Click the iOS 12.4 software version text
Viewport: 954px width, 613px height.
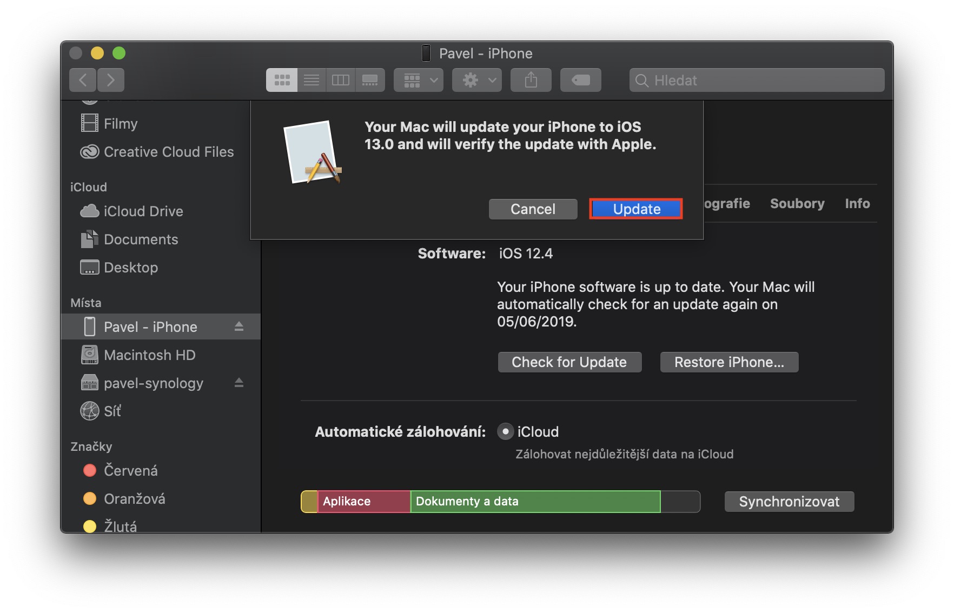(526, 254)
